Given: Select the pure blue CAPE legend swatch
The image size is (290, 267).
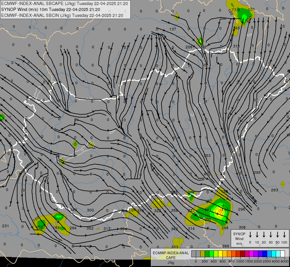Looking at the screenshot, I should pyautogui.click(x=265, y=254).
